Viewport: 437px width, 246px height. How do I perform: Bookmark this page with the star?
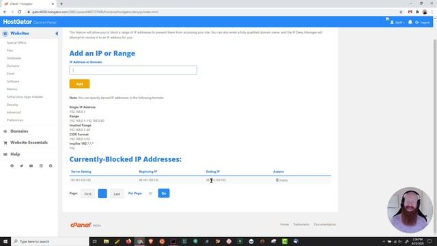pyautogui.click(x=401, y=12)
